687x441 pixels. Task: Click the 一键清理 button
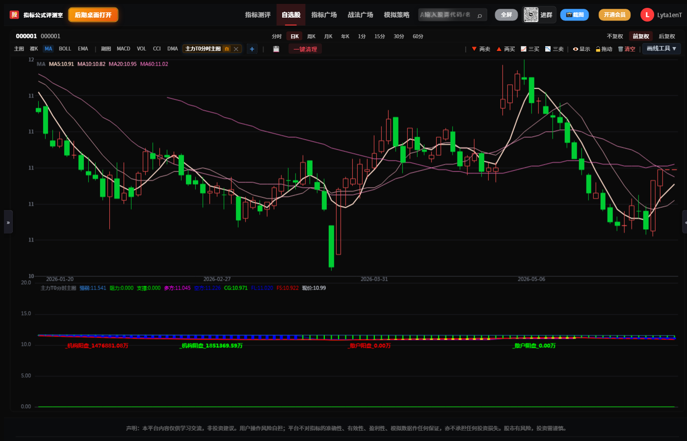click(x=305, y=49)
